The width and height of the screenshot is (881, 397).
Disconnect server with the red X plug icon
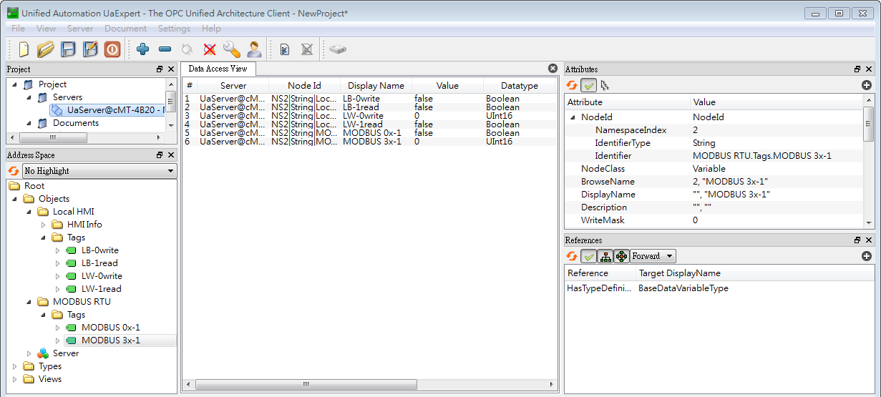[210, 49]
